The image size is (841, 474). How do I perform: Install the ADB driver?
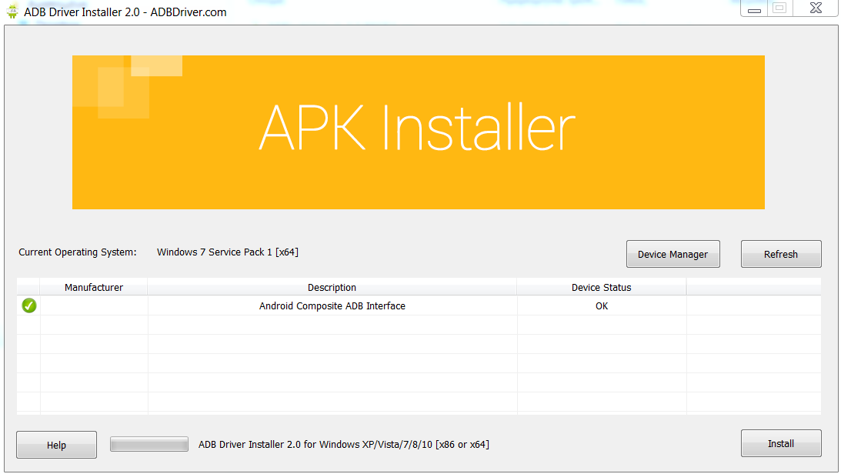click(781, 443)
